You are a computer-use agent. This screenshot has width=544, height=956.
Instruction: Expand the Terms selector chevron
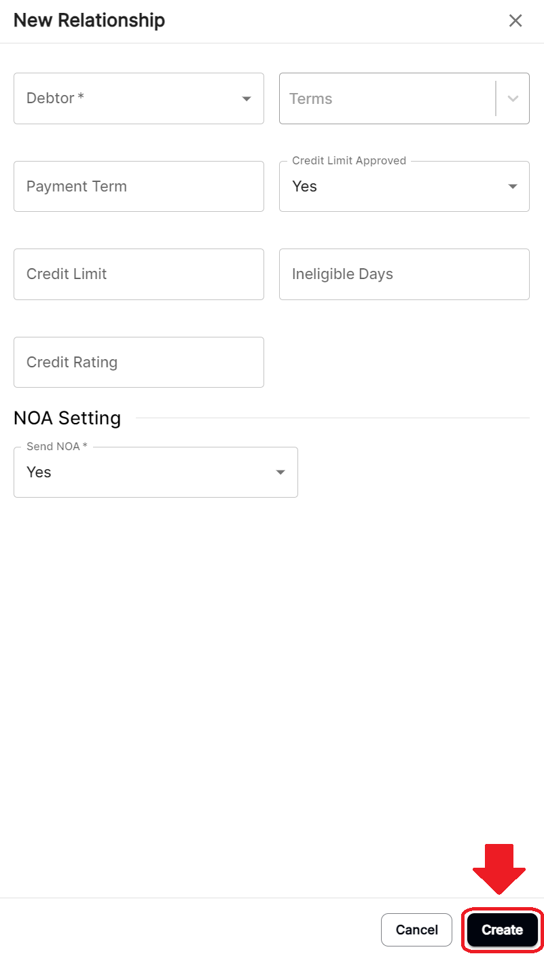pos(513,98)
